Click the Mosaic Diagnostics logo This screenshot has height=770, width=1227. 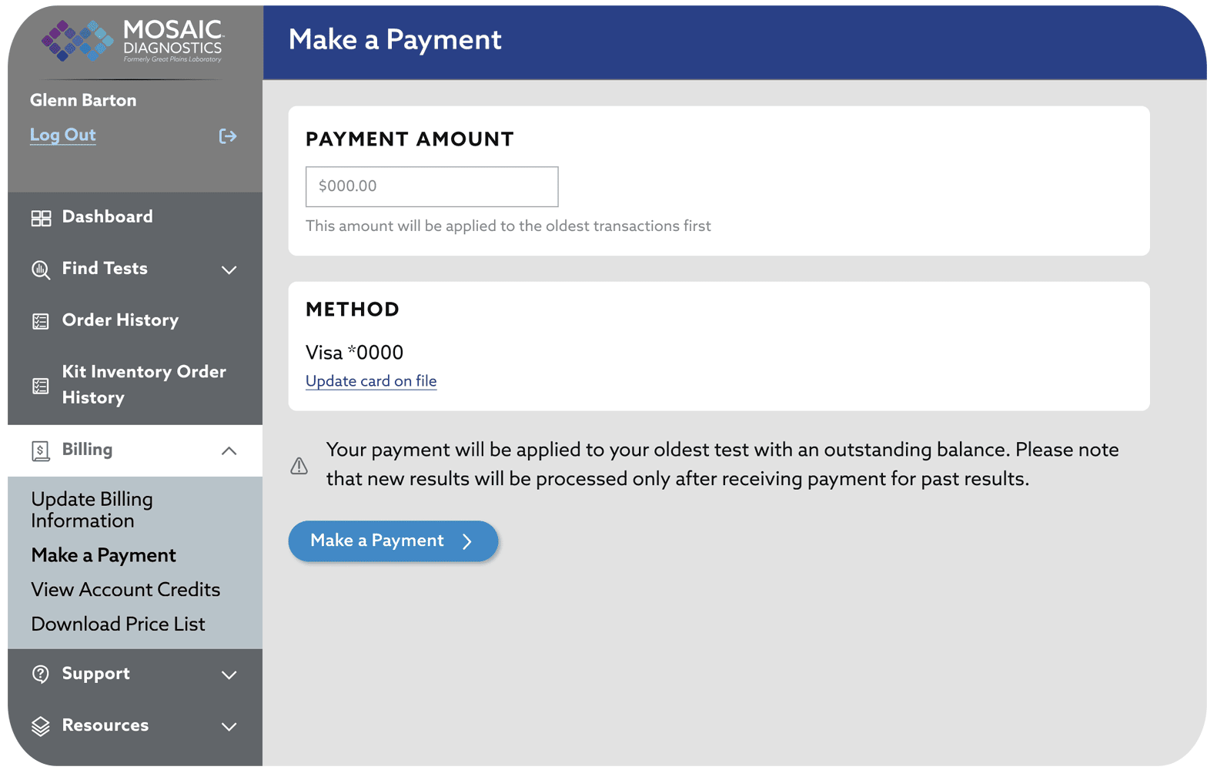132,41
